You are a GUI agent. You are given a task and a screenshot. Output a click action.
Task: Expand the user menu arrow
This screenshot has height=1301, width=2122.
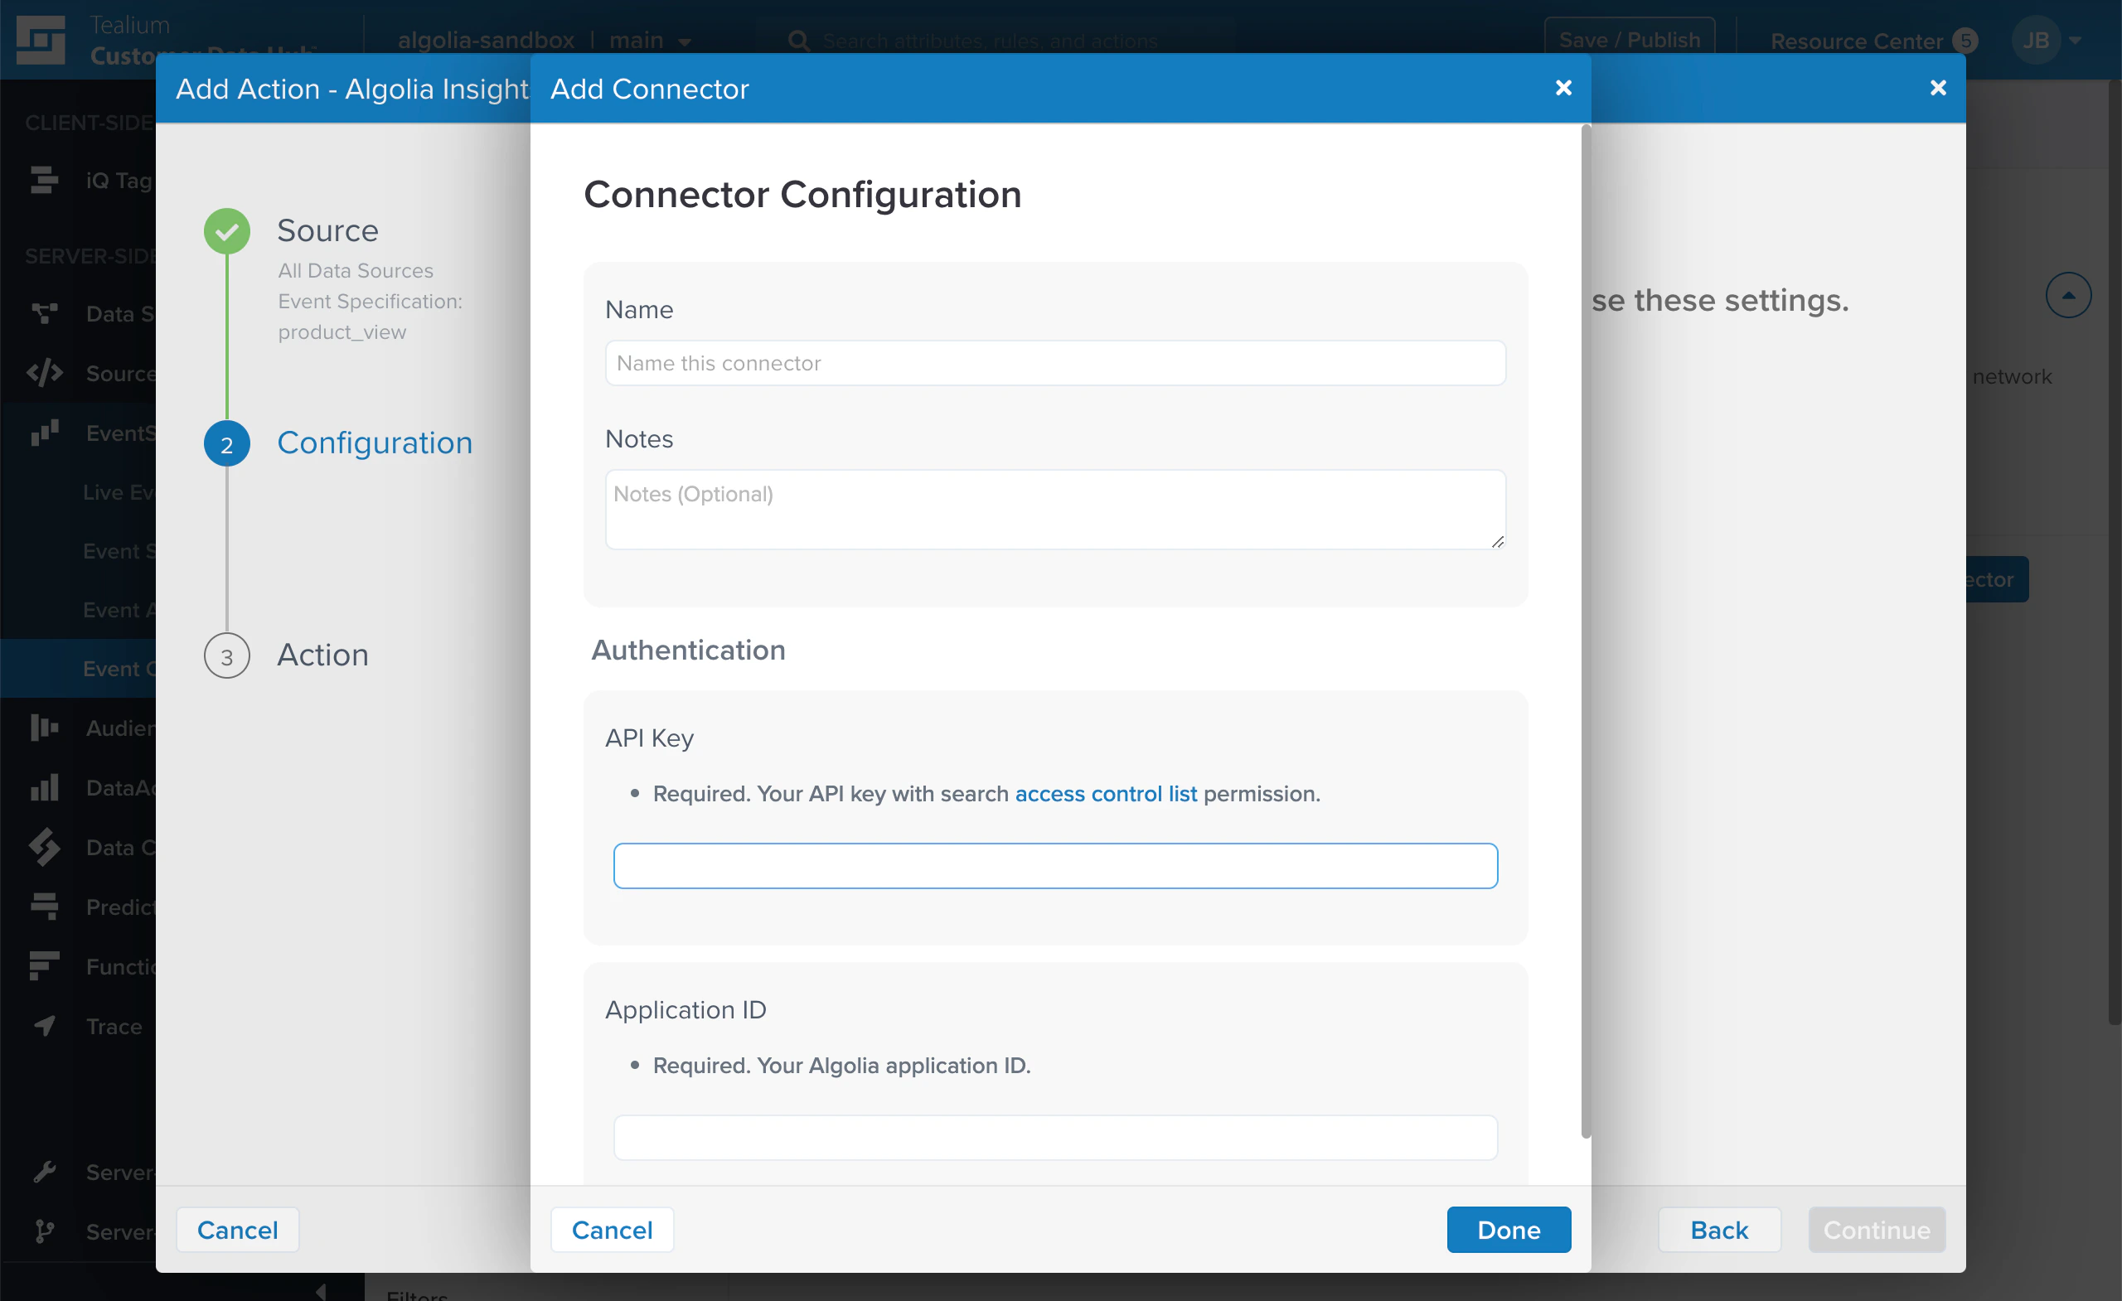click(2076, 41)
